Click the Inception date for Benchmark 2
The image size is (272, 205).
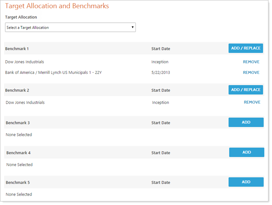pyautogui.click(x=161, y=102)
